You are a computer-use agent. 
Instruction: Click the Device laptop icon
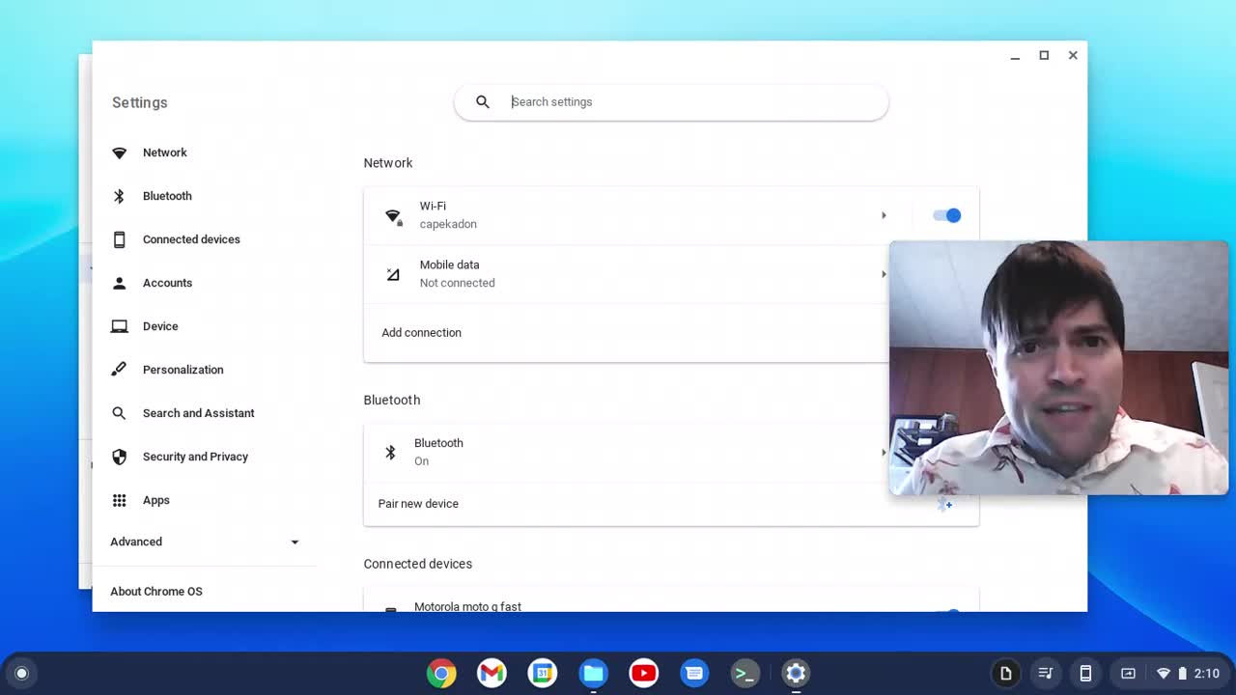[x=120, y=326]
